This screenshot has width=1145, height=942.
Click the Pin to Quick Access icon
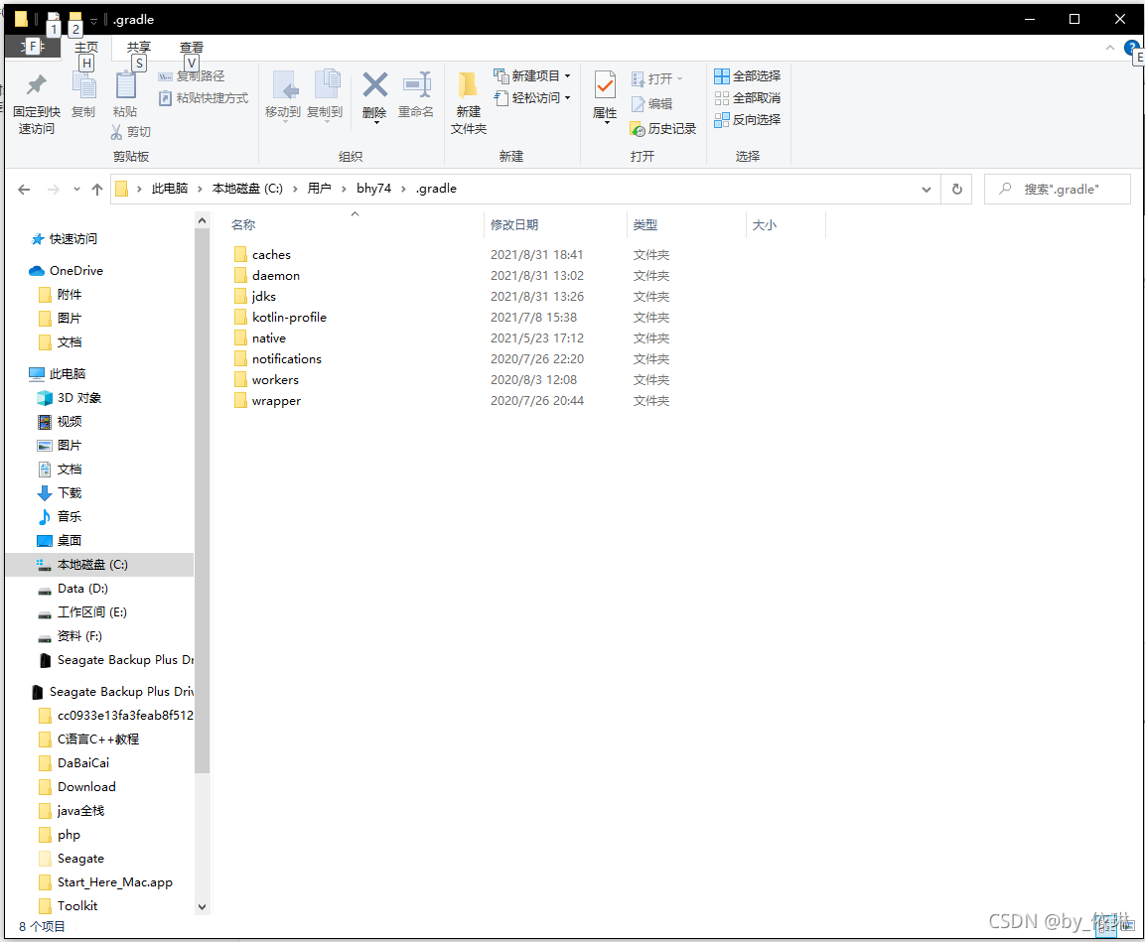[x=37, y=87]
